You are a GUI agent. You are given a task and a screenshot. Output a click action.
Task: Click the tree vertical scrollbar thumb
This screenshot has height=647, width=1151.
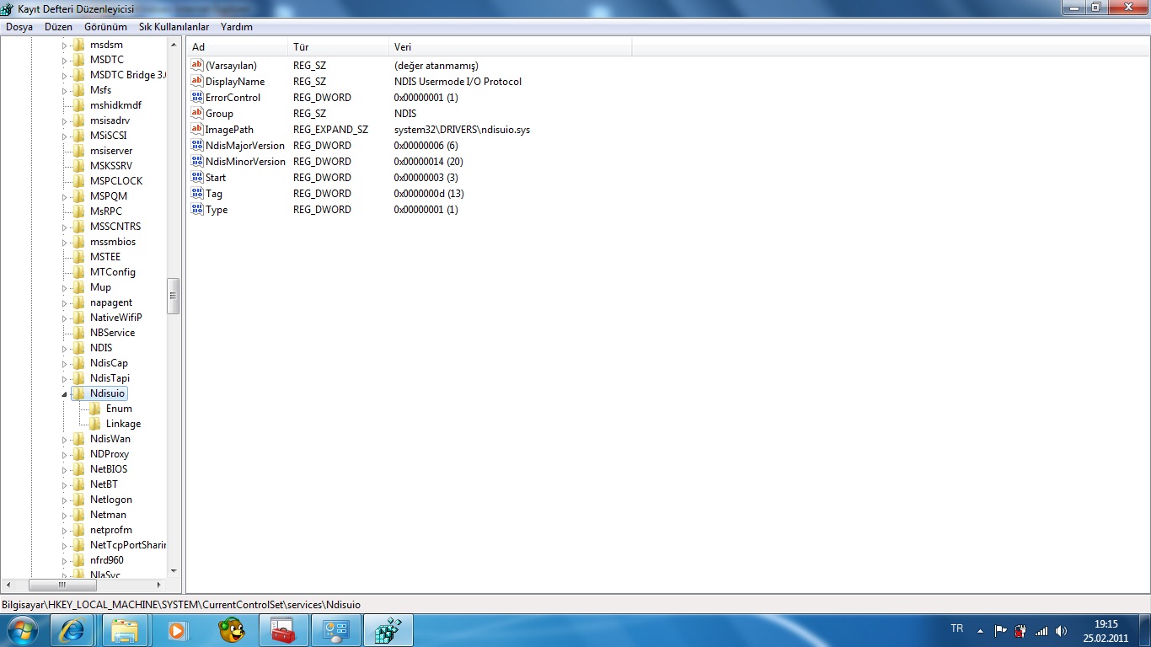click(174, 296)
